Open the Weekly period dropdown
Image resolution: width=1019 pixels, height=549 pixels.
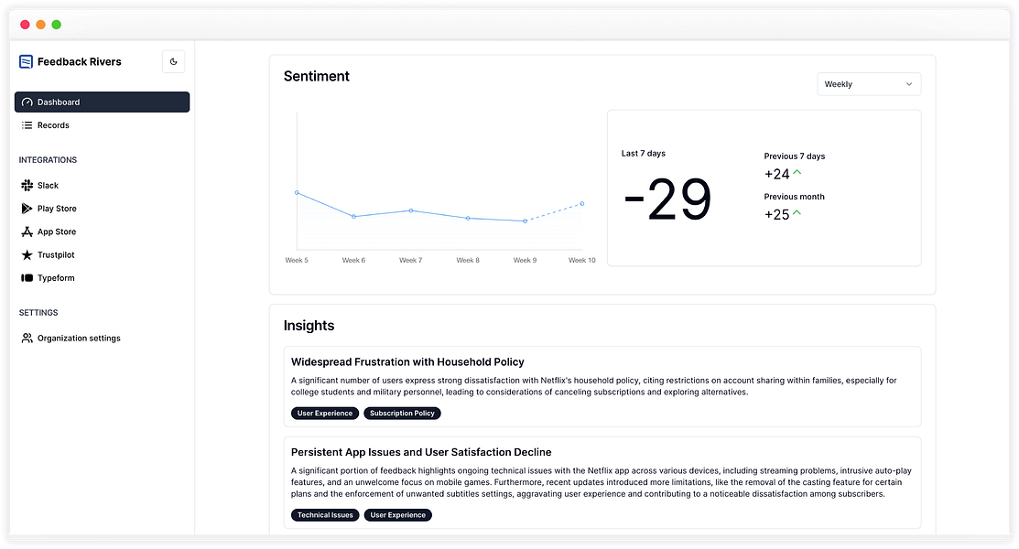(868, 84)
